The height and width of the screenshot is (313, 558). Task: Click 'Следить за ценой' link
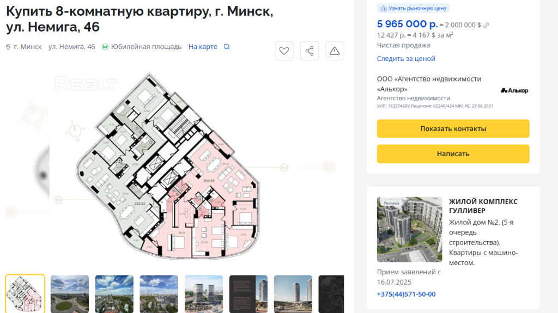pyautogui.click(x=406, y=58)
